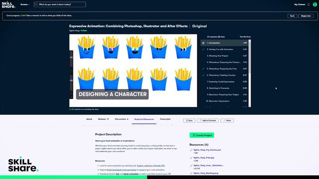Select lesson 8 Sketching in Procreate

point(224,89)
